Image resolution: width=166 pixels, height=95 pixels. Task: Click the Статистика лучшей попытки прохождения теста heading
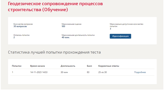pyautogui.click(x=54, y=52)
